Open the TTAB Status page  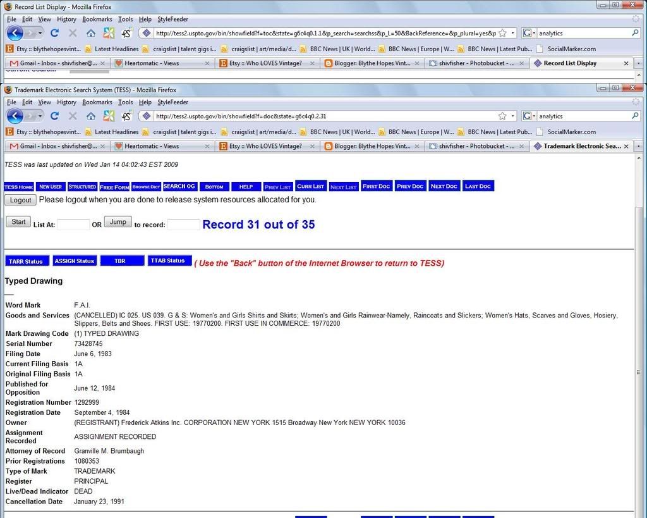click(169, 261)
